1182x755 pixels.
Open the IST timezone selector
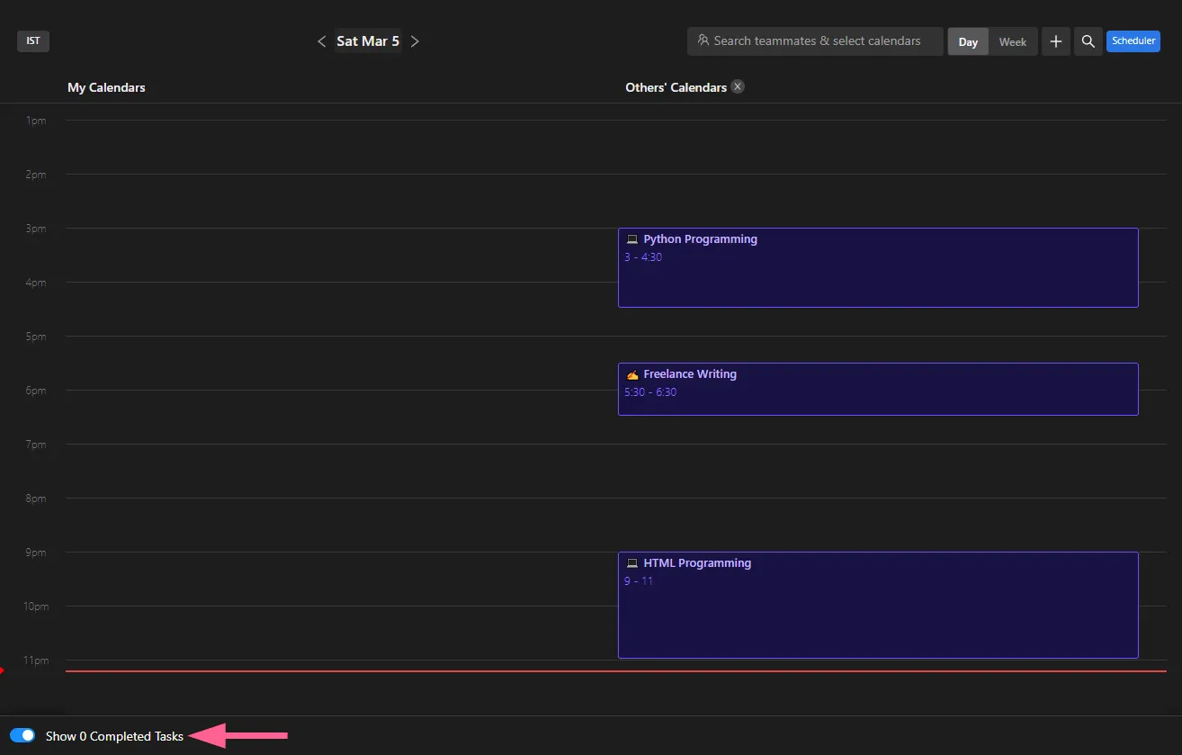(x=33, y=40)
